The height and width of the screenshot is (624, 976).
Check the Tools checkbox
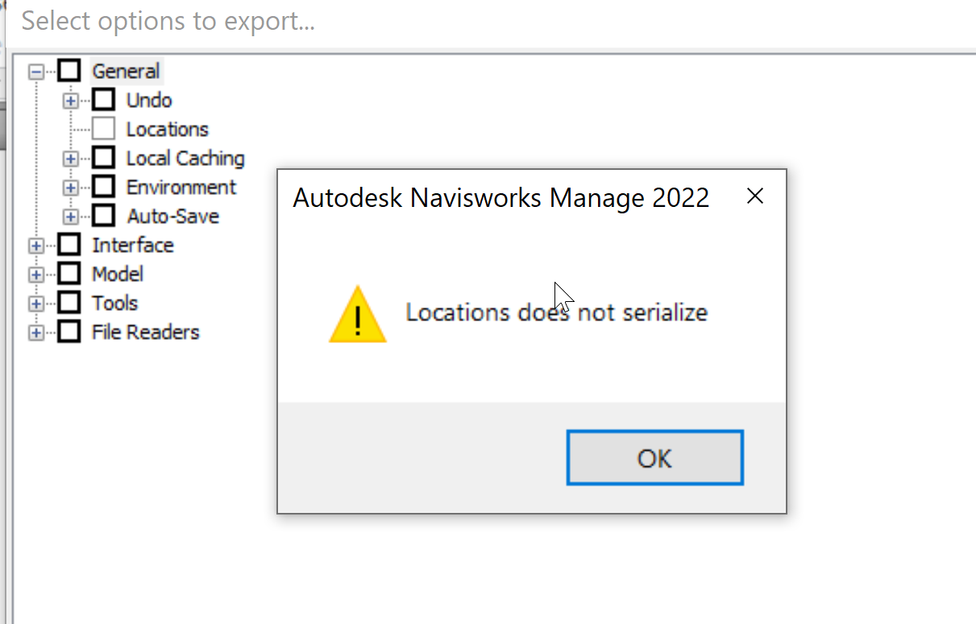69,303
